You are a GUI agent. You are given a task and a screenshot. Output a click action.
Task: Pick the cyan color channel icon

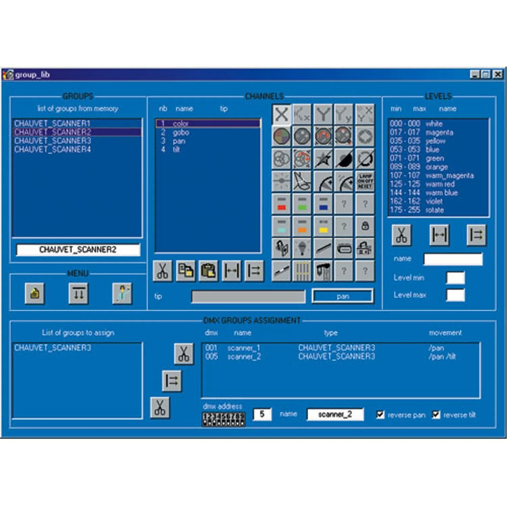click(281, 226)
